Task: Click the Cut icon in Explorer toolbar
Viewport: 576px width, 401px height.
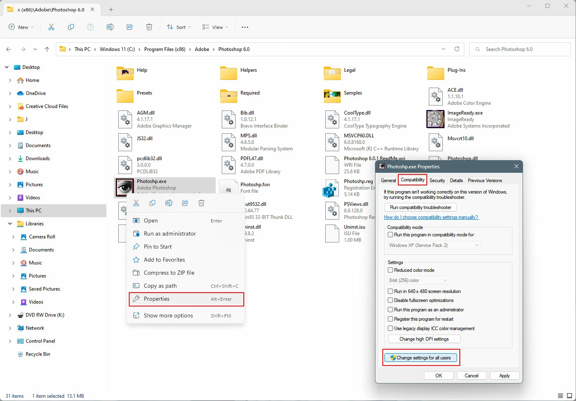Action: [51, 27]
